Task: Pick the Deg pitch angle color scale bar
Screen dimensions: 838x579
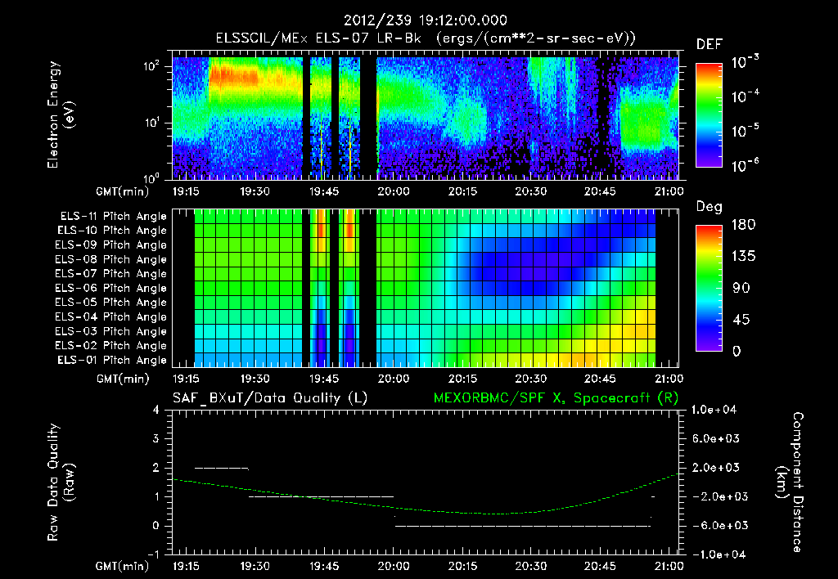Action: 710,288
